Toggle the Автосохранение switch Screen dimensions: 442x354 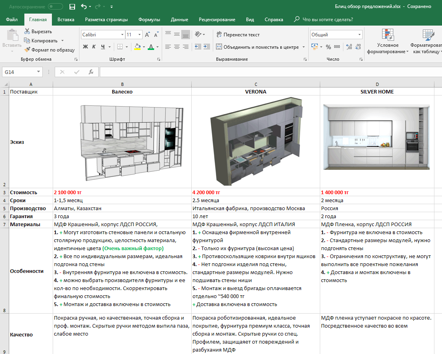pyautogui.click(x=55, y=6)
